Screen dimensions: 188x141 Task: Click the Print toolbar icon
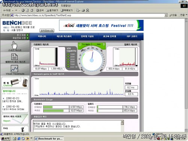click(83, 11)
